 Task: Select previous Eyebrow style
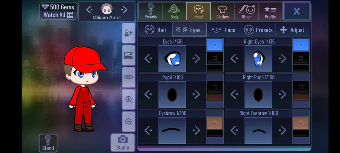pos(148,130)
